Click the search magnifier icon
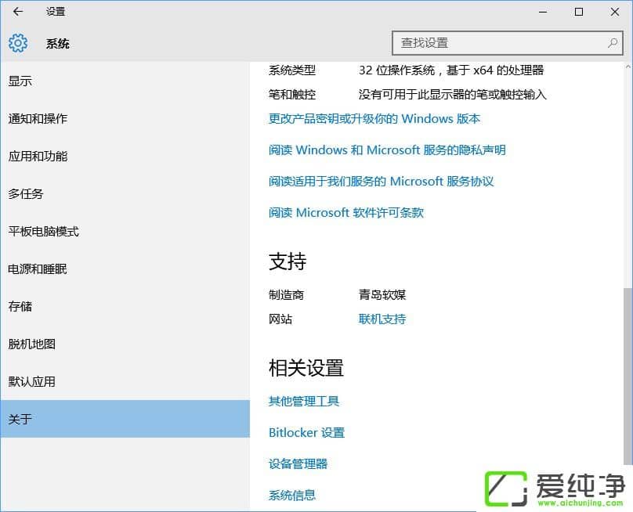Image resolution: width=633 pixels, height=512 pixels. point(613,43)
